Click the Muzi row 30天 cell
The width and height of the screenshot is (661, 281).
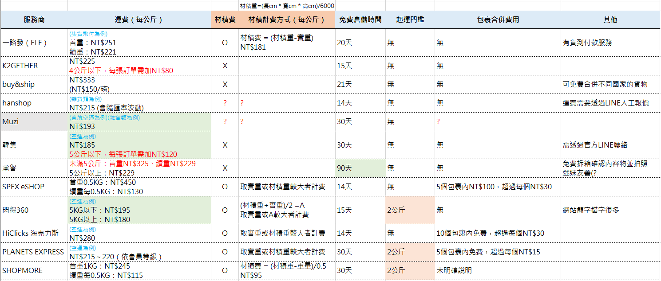point(360,121)
